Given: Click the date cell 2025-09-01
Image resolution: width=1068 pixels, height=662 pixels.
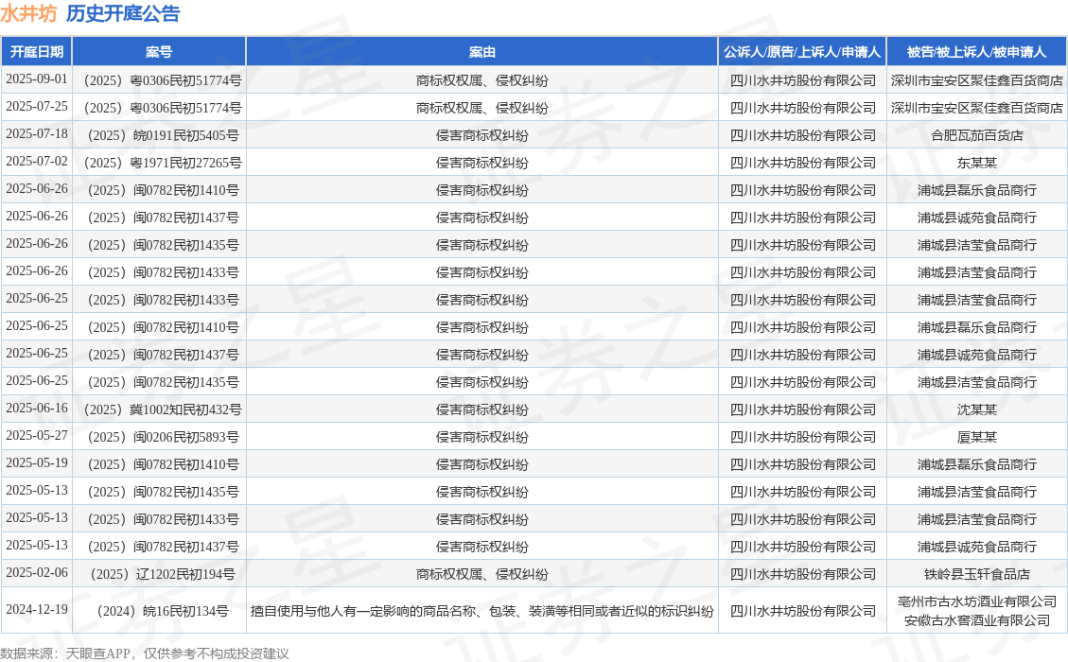Looking at the screenshot, I should pyautogui.click(x=37, y=79).
